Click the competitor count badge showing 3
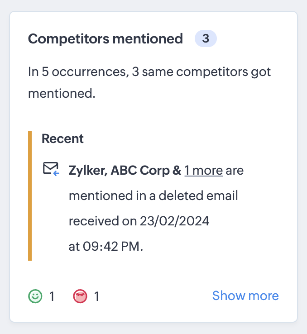The width and height of the screenshot is (307, 334). point(206,39)
